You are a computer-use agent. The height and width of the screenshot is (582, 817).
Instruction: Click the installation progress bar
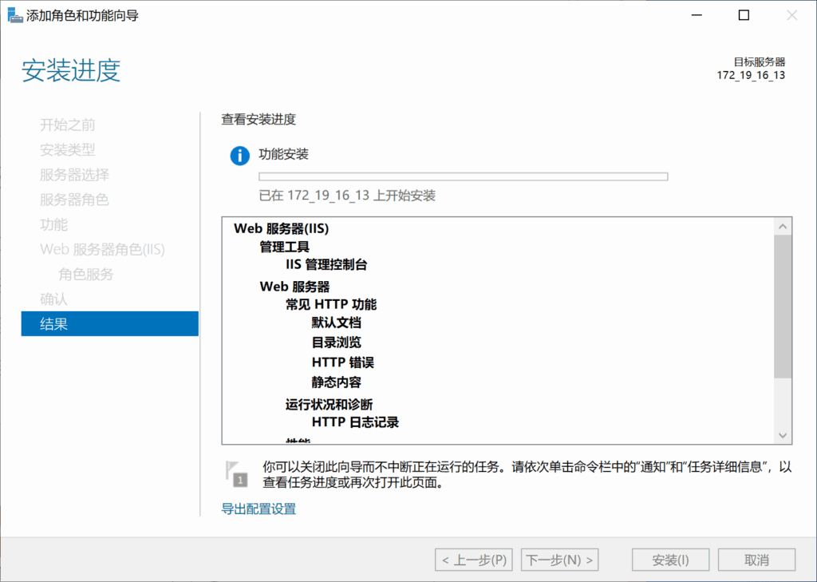(461, 176)
